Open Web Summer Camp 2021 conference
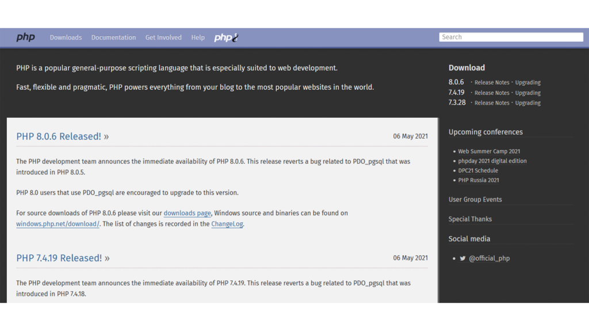The image size is (589, 331). [489, 152]
